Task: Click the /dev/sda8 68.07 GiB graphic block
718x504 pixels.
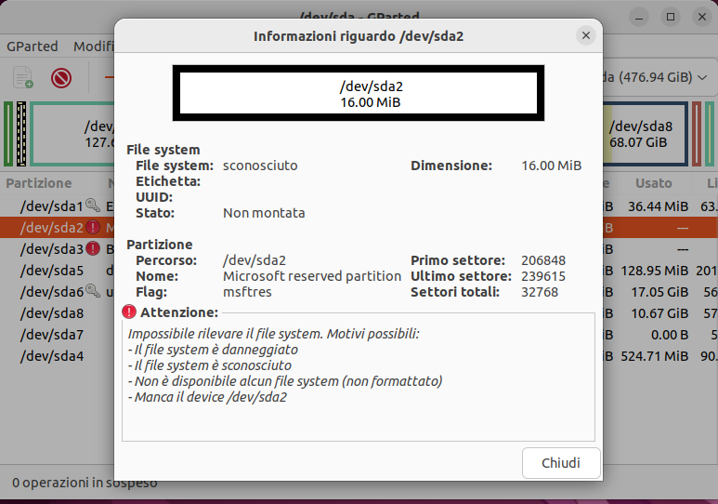Action: pos(646,134)
